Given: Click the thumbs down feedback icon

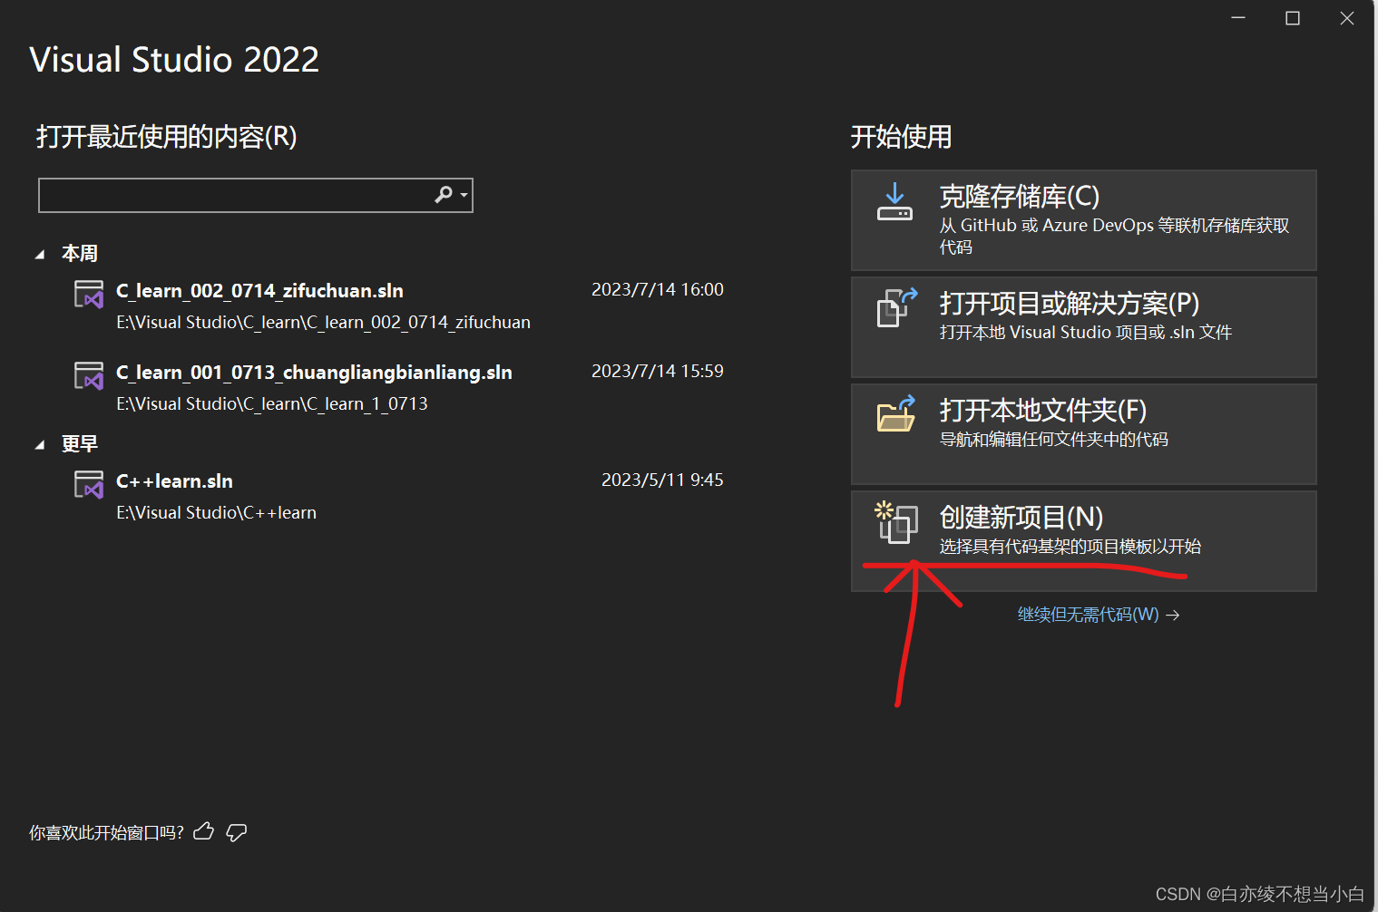Looking at the screenshot, I should pyautogui.click(x=236, y=831).
